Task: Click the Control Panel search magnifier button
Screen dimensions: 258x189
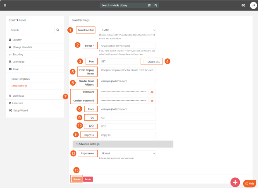Action: [57, 30]
